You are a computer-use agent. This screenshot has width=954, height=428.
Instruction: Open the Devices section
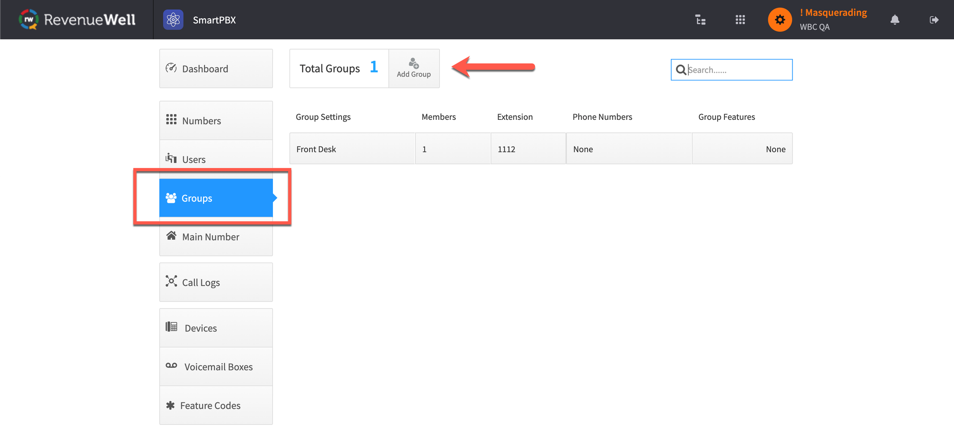216,328
